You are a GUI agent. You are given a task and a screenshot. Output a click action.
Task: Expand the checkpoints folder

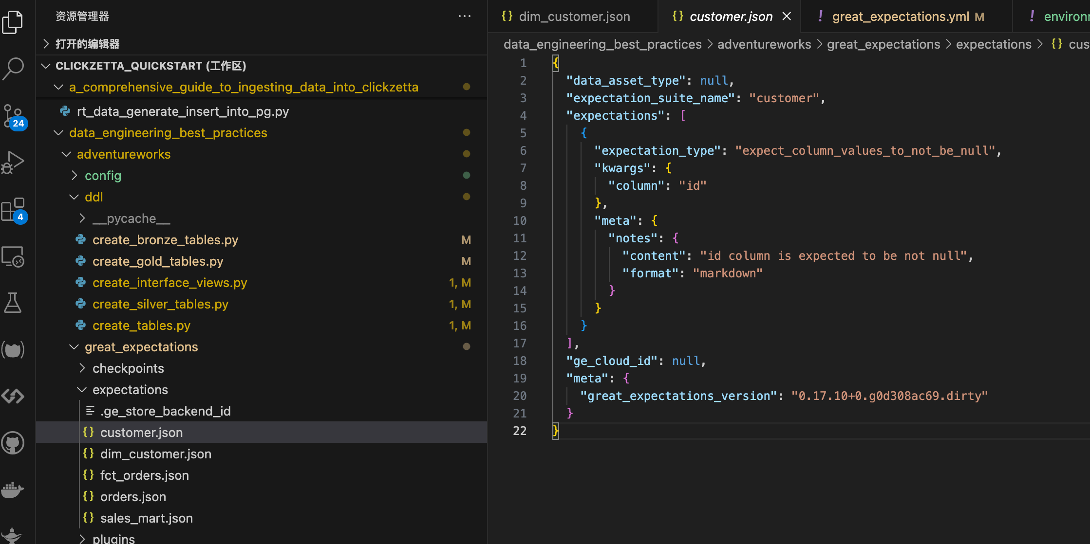tap(128, 368)
